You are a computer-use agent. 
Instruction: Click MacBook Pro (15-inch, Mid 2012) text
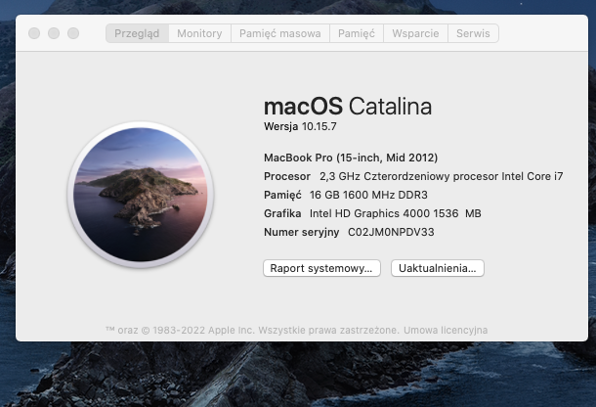351,158
